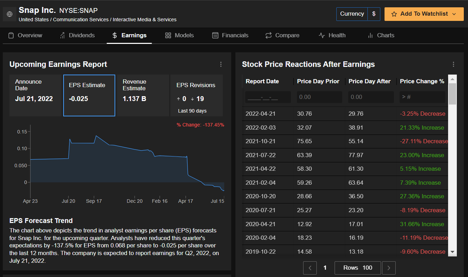Click the scrollbar down arrow
Viewport: 468px width, 277px height.
[452, 252]
